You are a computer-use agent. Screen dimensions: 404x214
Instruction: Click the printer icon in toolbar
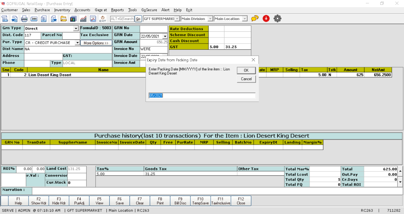pos(24,19)
